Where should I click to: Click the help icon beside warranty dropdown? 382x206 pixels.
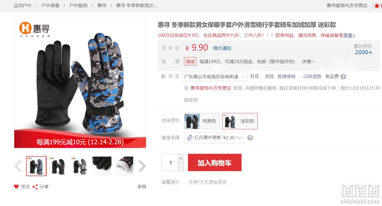click(250, 138)
